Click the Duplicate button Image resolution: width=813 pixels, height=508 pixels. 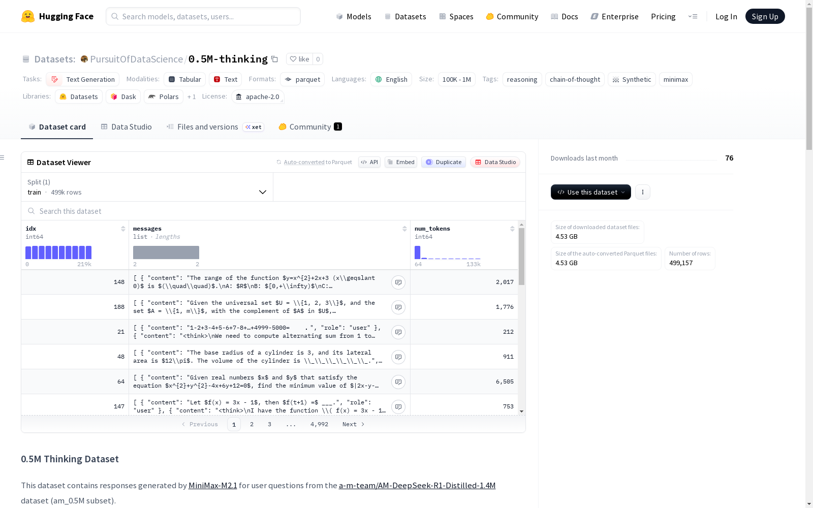444,162
